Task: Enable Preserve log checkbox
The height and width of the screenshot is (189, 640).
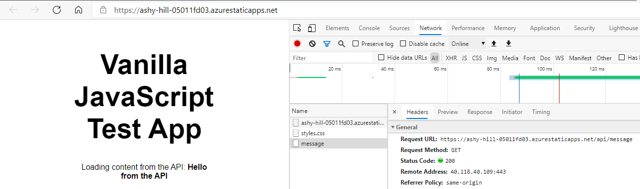Action: (x=356, y=43)
